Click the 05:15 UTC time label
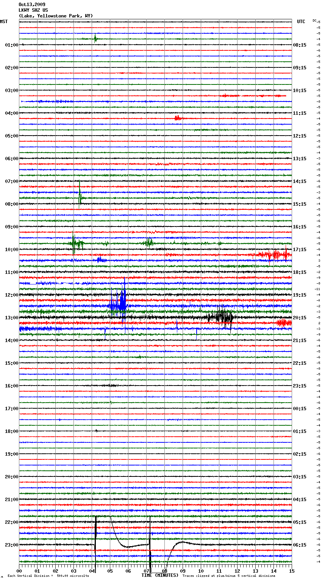The image size is (322, 581). click(x=300, y=522)
